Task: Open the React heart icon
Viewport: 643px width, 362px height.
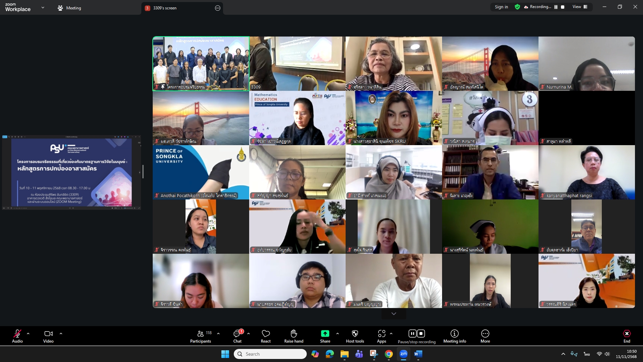Action: coord(266,334)
